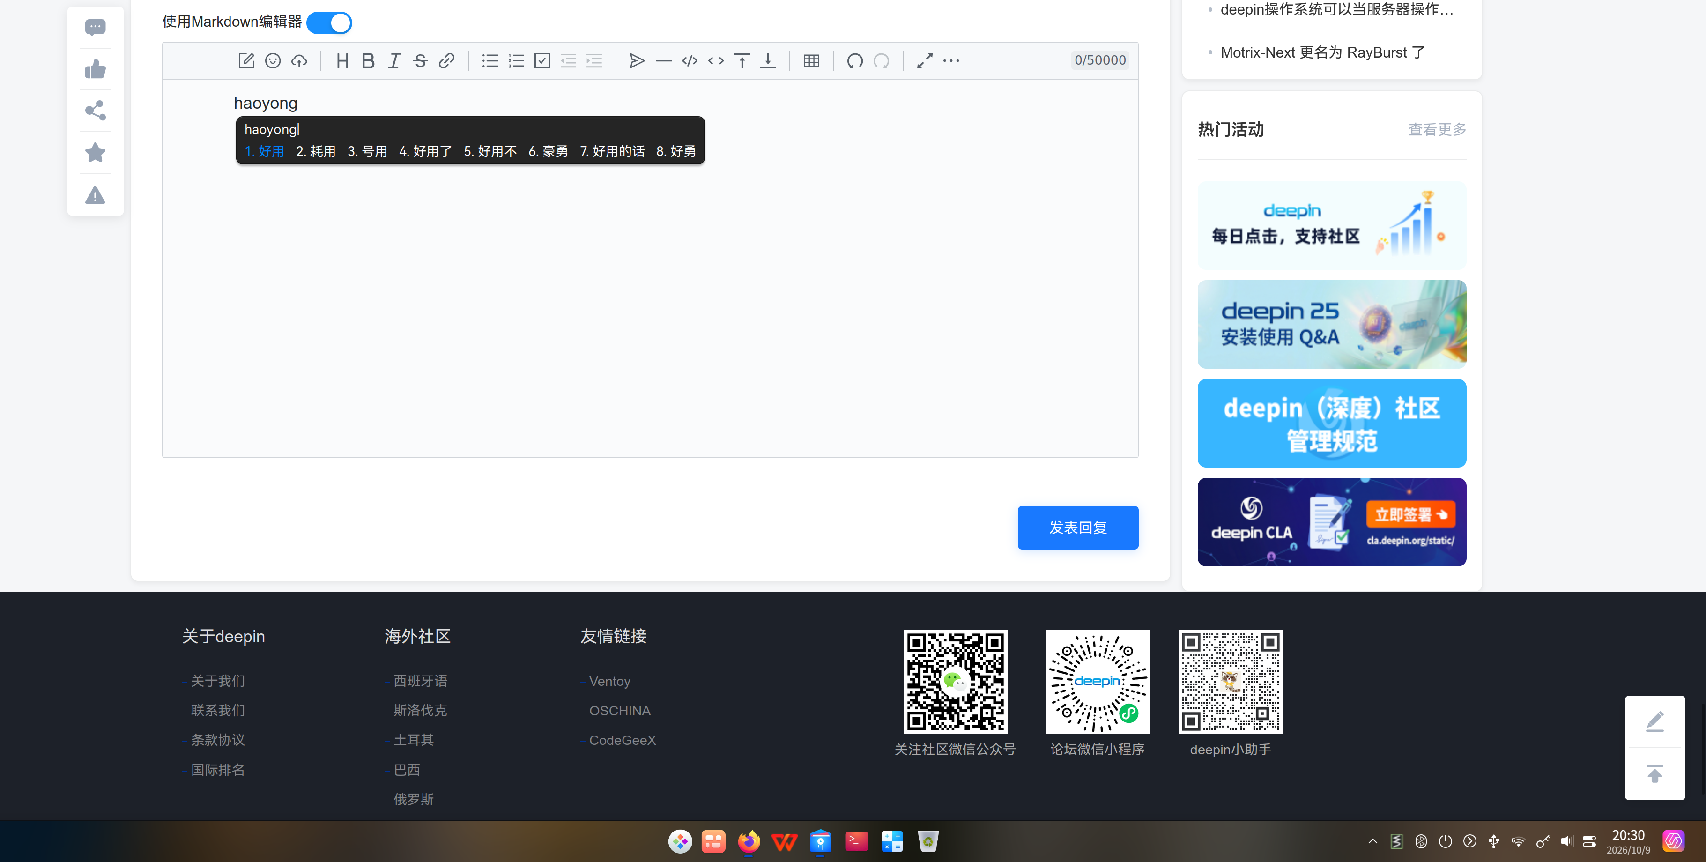The height and width of the screenshot is (862, 1706).
Task: Open Firefox browser from dock
Action: click(x=749, y=841)
